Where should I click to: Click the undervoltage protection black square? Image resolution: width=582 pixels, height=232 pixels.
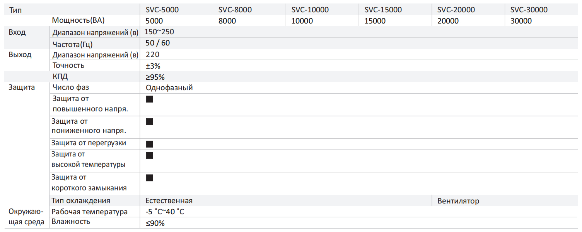pyautogui.click(x=150, y=122)
